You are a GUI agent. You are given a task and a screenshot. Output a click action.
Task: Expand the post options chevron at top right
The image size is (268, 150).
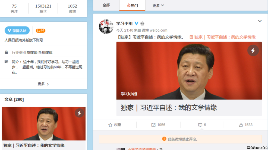point(260,21)
